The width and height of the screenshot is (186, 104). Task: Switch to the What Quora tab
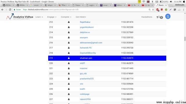point(64,5)
